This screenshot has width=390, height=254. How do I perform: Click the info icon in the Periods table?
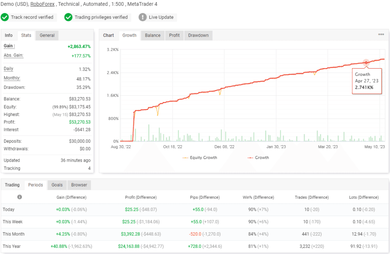[x=19, y=197]
